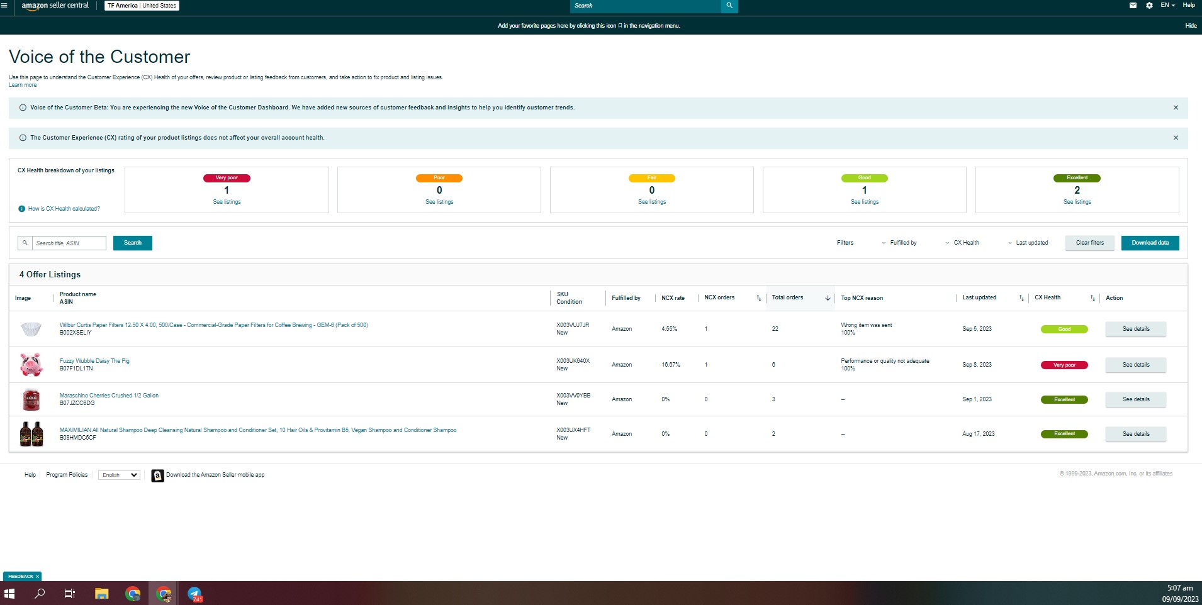Switch to the first Chrome taskbar icon
The width and height of the screenshot is (1202, 605).
tap(133, 594)
